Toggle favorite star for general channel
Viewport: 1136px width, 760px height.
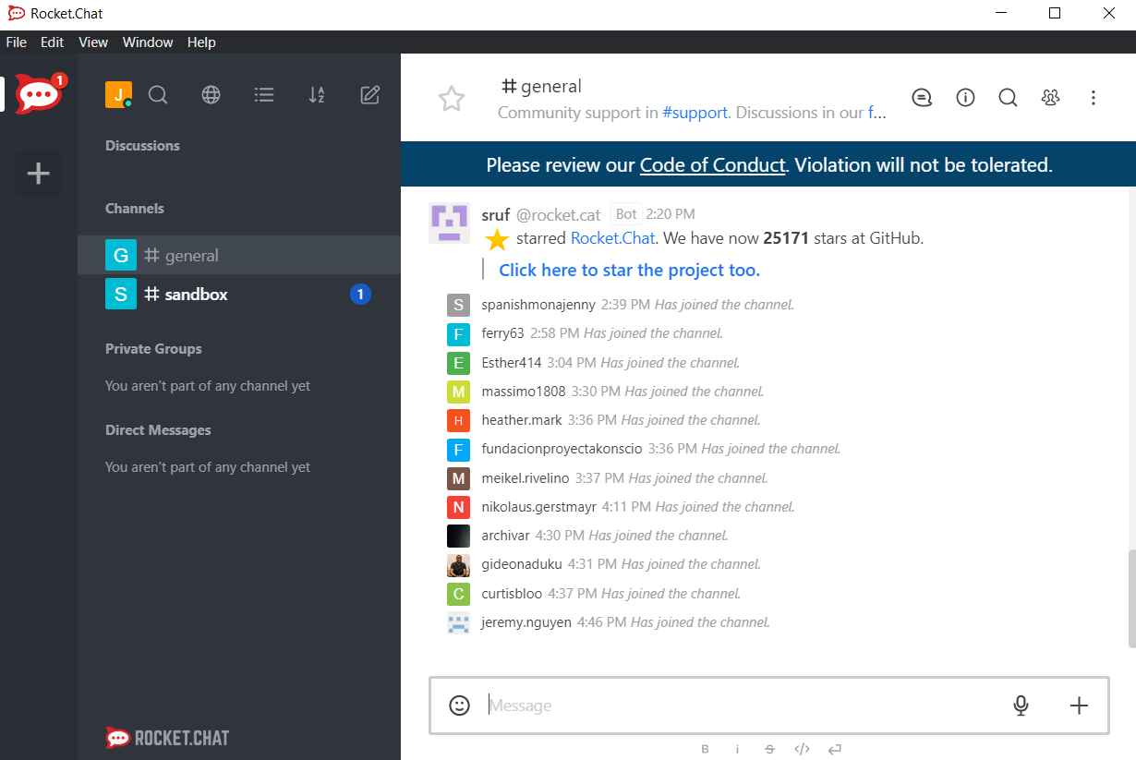point(452,99)
